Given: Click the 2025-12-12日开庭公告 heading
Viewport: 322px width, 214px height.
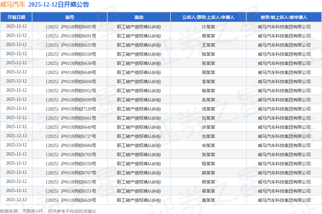Looking at the screenshot, I should click(x=59, y=4).
